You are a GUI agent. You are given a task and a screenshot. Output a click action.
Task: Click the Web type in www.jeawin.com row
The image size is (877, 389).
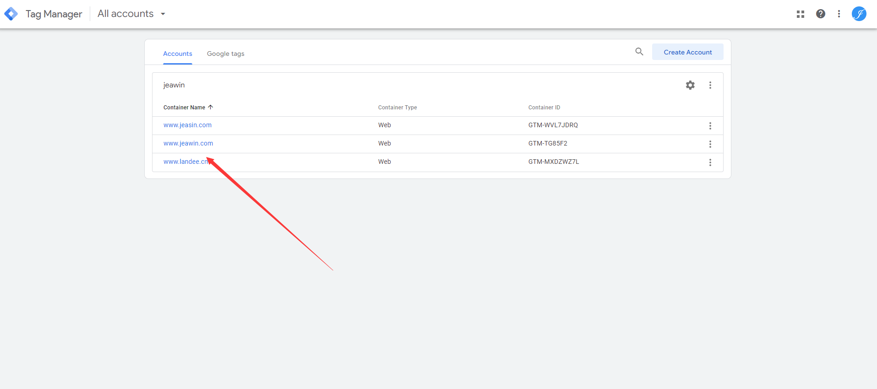(x=385, y=143)
